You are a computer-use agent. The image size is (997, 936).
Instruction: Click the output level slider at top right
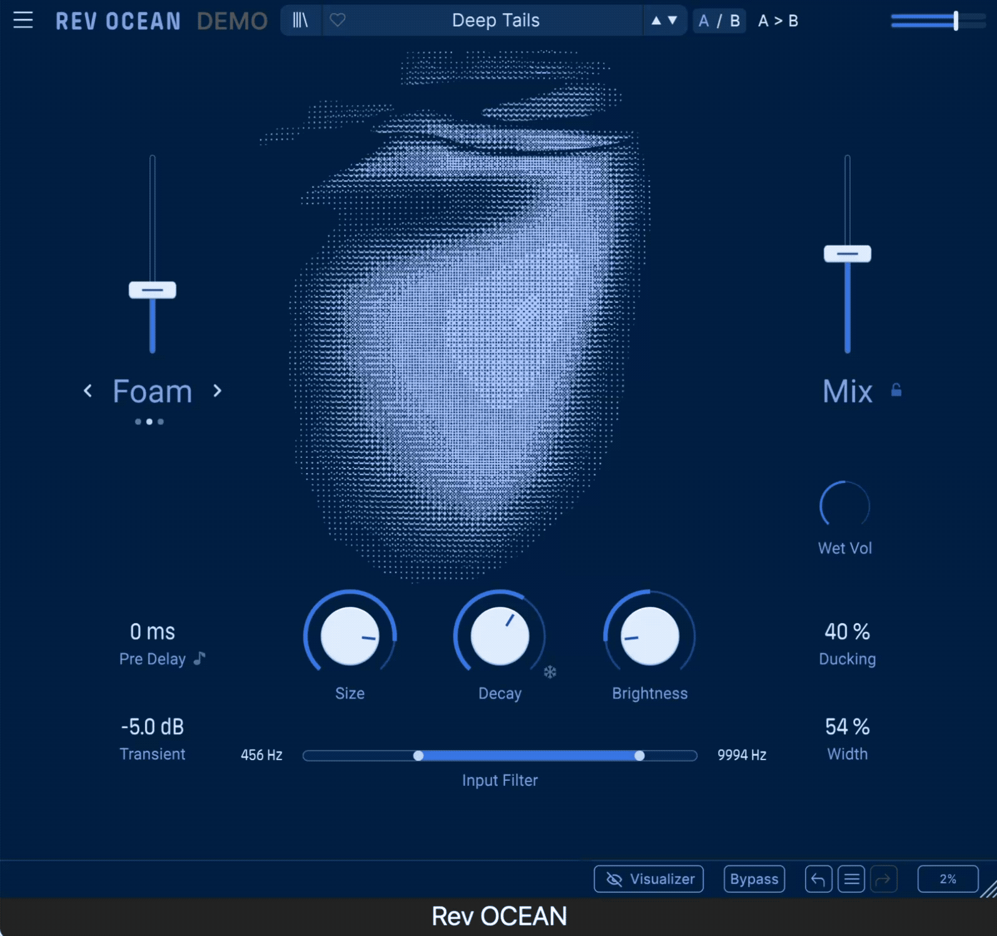938,21
